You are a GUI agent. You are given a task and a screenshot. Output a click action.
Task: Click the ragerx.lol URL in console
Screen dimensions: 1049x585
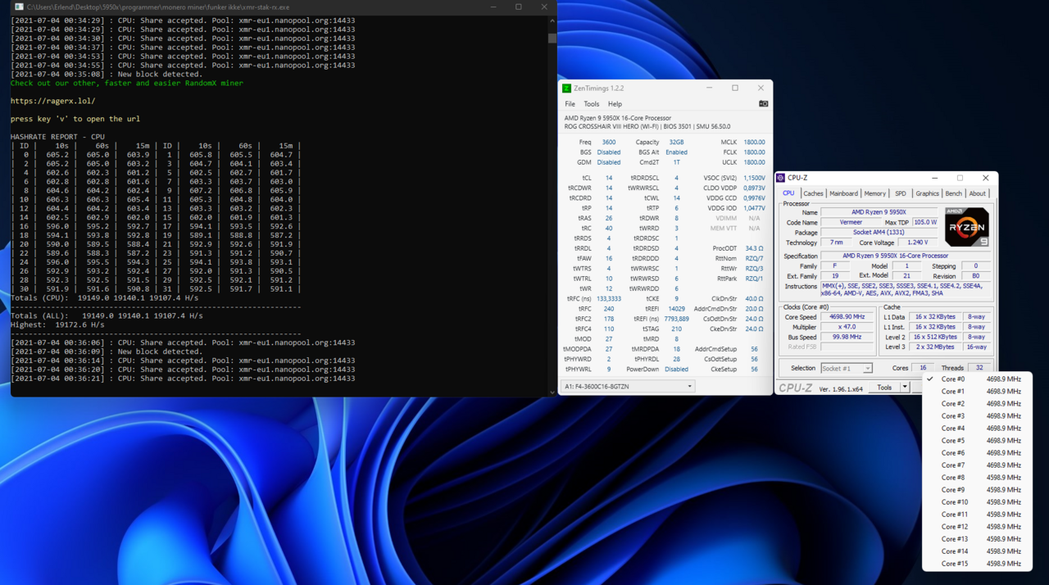(52, 101)
